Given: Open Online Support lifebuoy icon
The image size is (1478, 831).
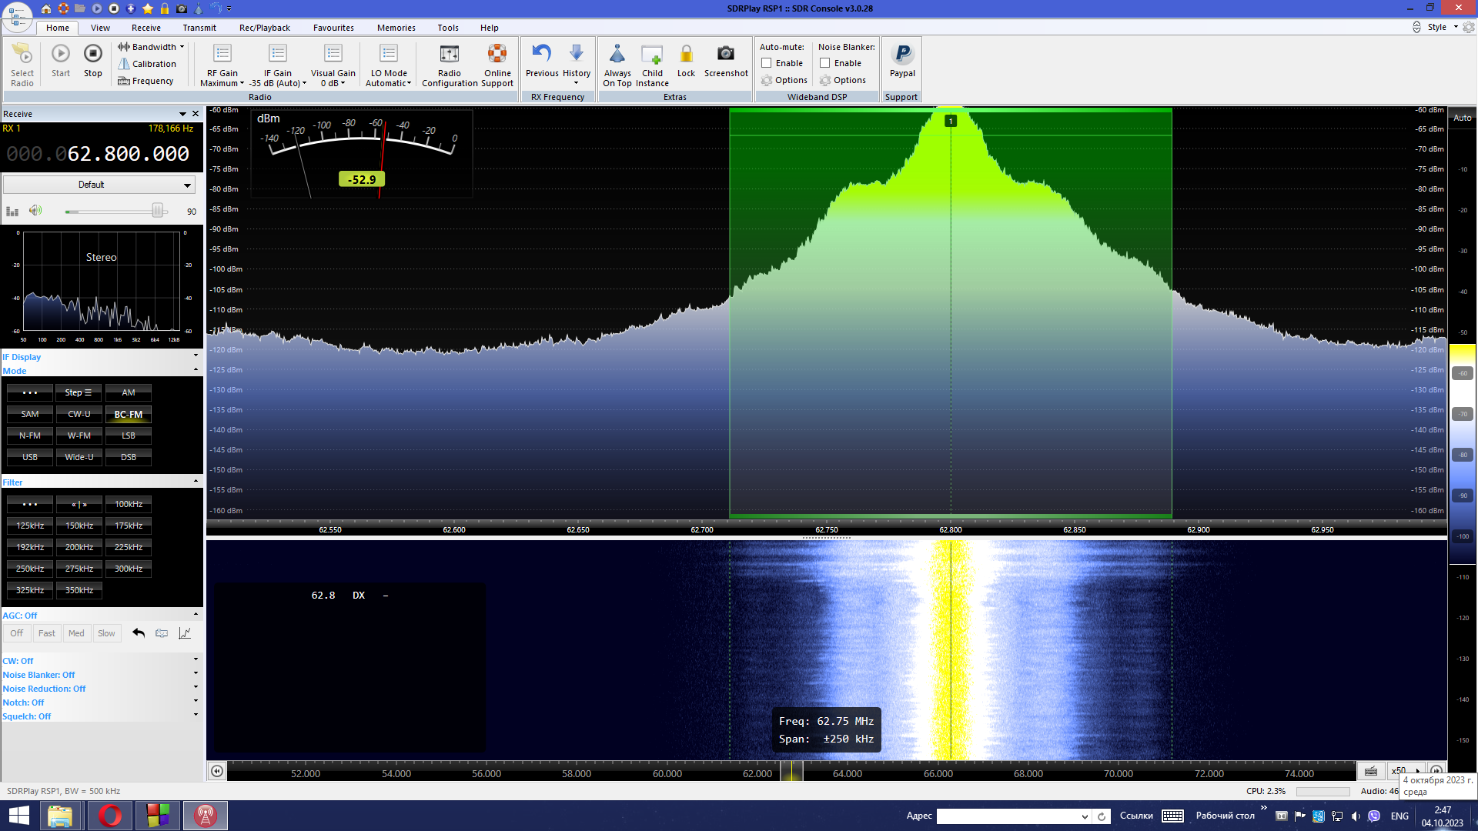Looking at the screenshot, I should (x=497, y=54).
